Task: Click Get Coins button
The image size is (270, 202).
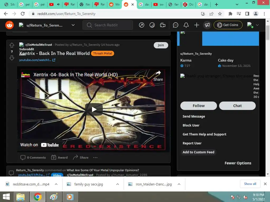Action: (x=228, y=25)
